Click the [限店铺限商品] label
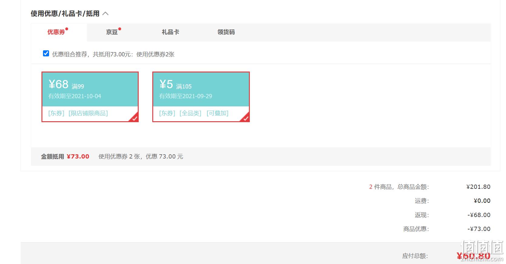Image resolution: width=506 pixels, height=264 pixels. tap(88, 113)
